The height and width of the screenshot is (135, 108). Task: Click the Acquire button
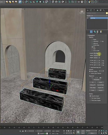point(100,90)
